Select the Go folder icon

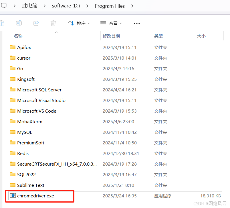coord(13,68)
